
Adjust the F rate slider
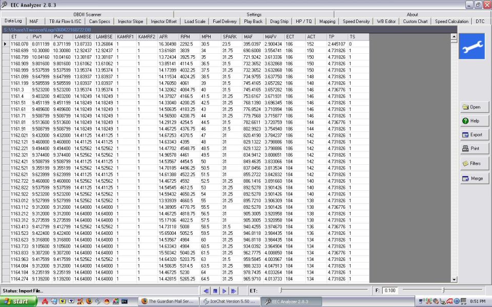click(443, 291)
